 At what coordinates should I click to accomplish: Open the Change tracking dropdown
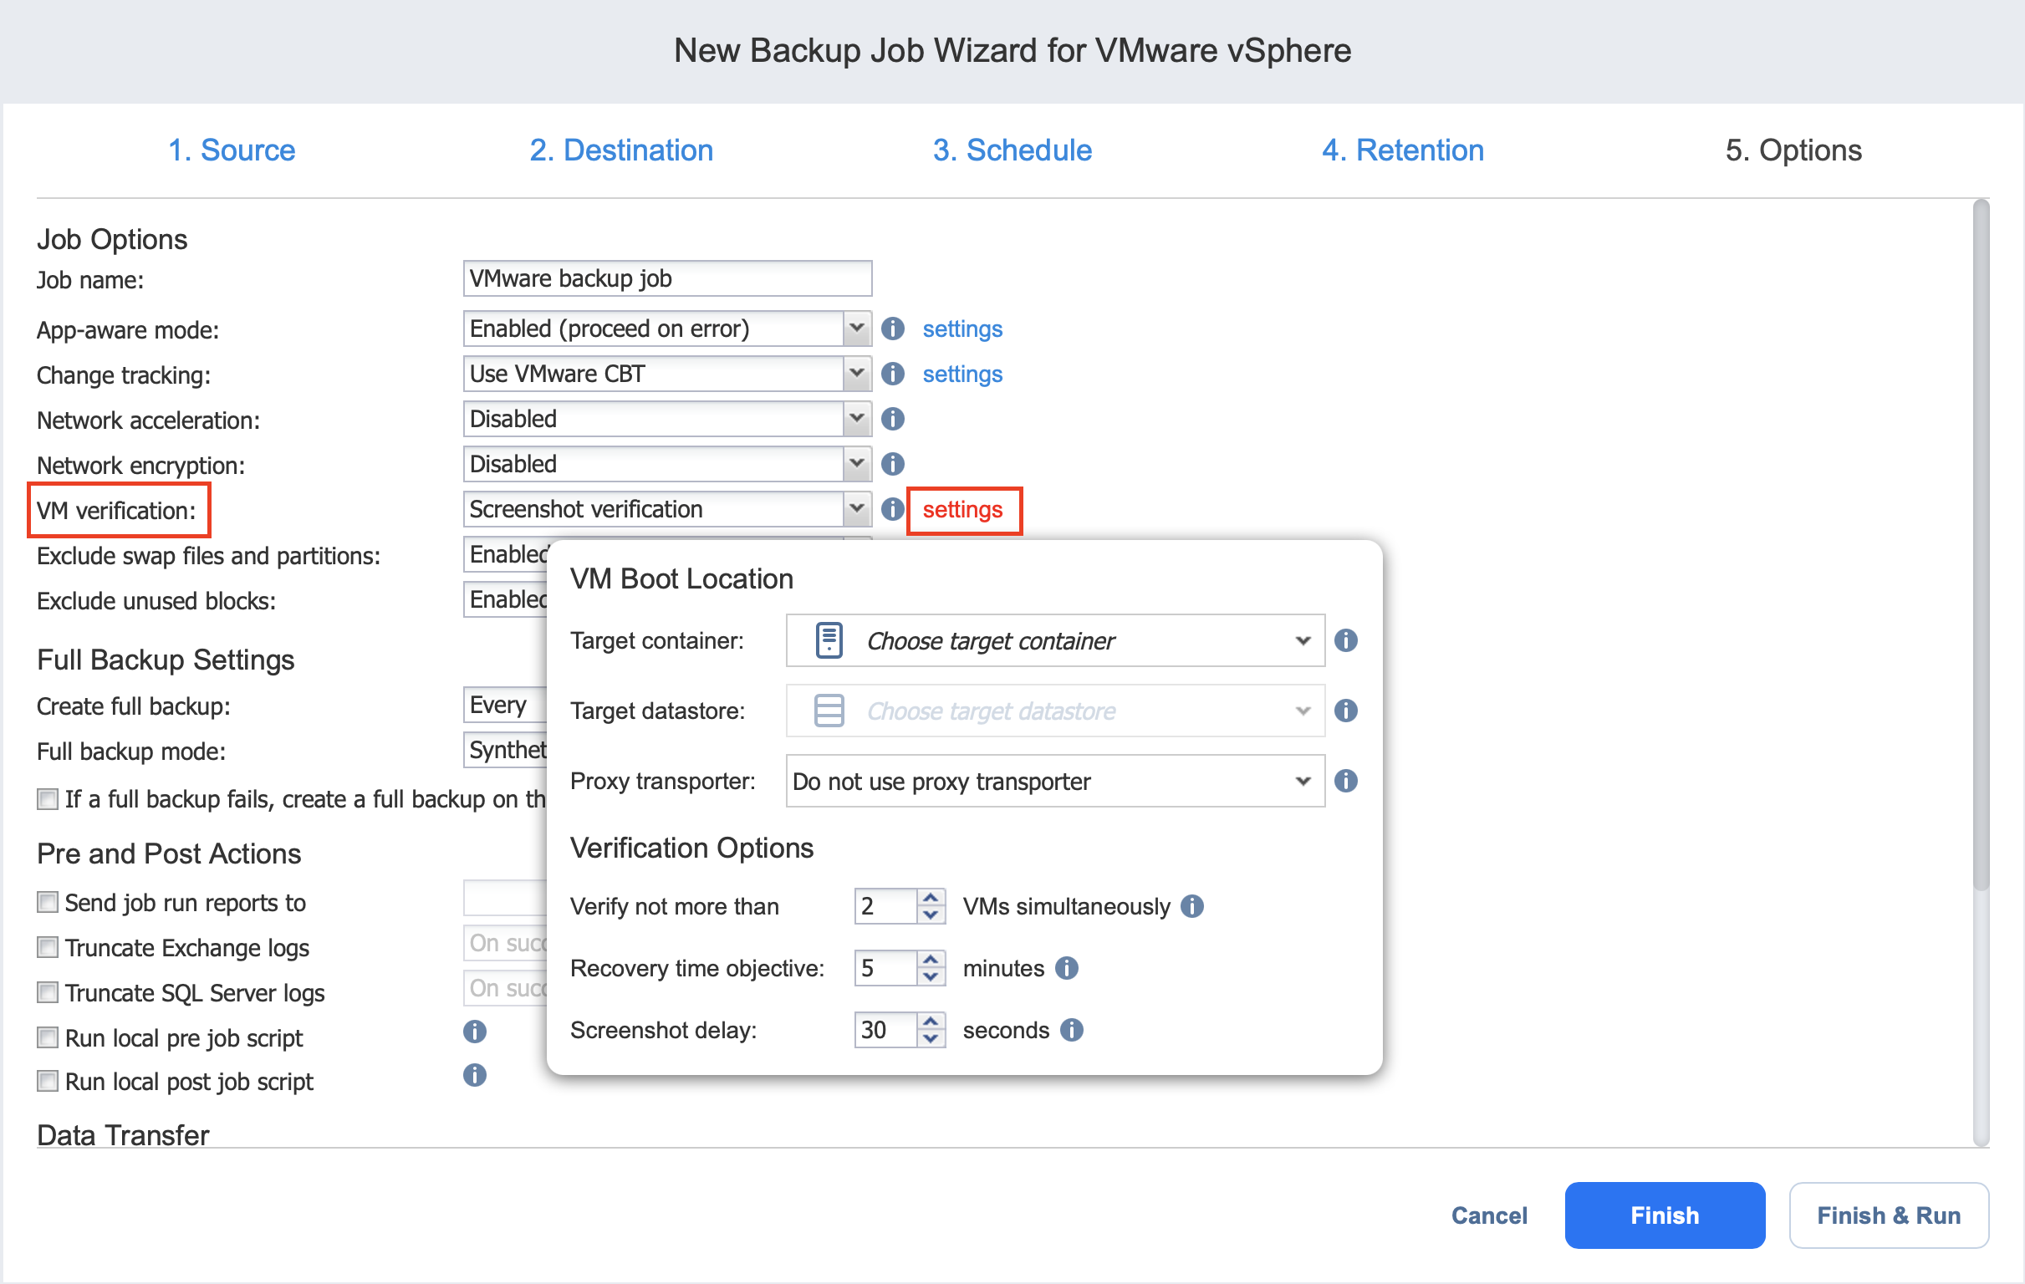667,374
